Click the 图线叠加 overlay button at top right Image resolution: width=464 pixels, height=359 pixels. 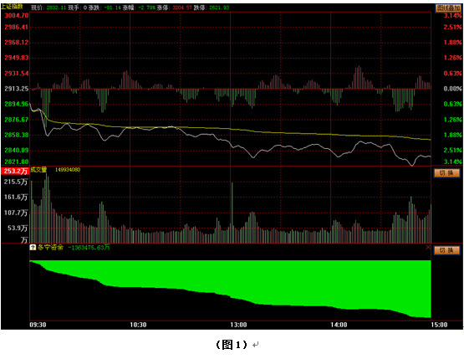point(448,8)
